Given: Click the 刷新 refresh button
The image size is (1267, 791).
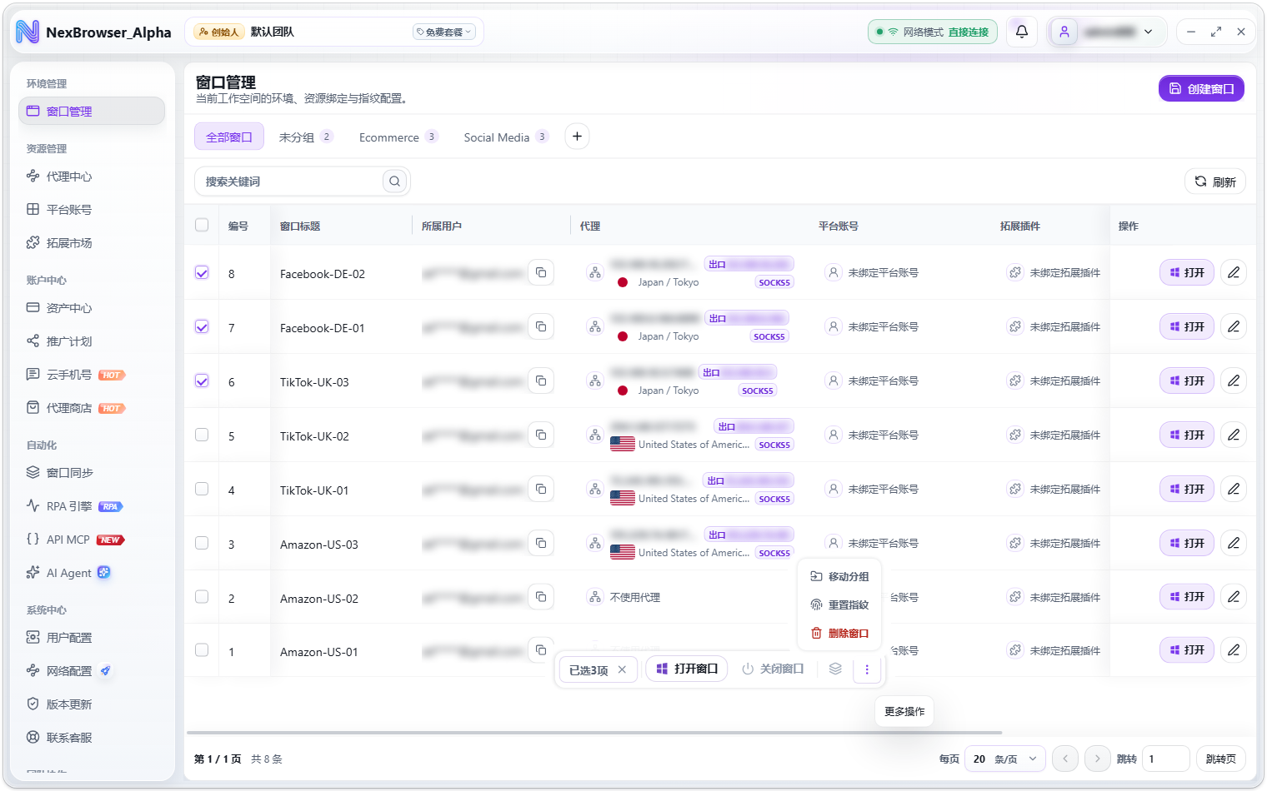Looking at the screenshot, I should (1215, 182).
